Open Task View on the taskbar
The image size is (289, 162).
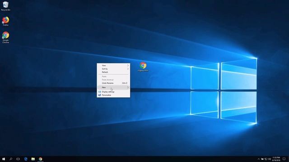point(18,159)
